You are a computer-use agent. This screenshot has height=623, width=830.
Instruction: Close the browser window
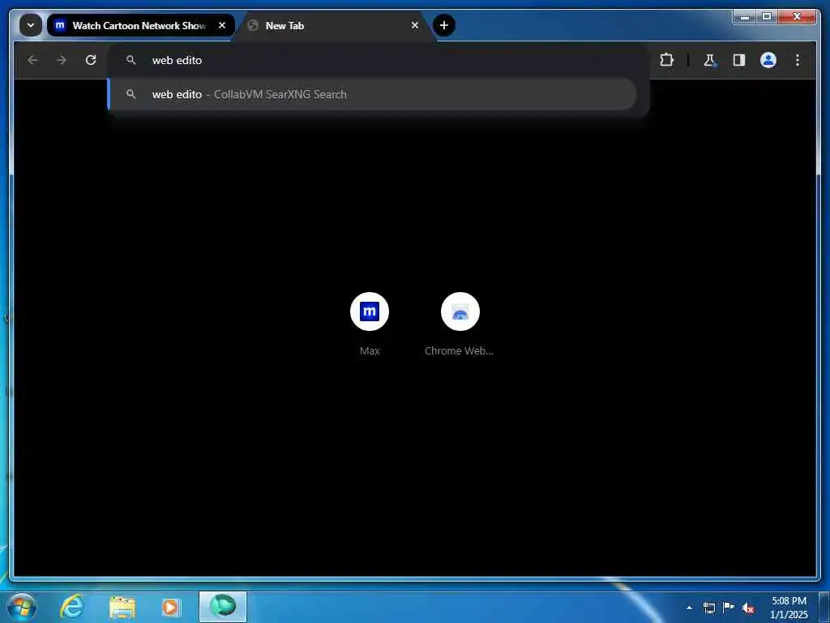[x=798, y=17]
